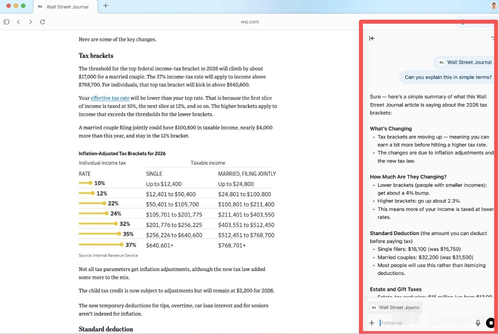Image resolution: width=499 pixels, height=334 pixels.
Task: Open a new browser tab
Action: [106, 6]
